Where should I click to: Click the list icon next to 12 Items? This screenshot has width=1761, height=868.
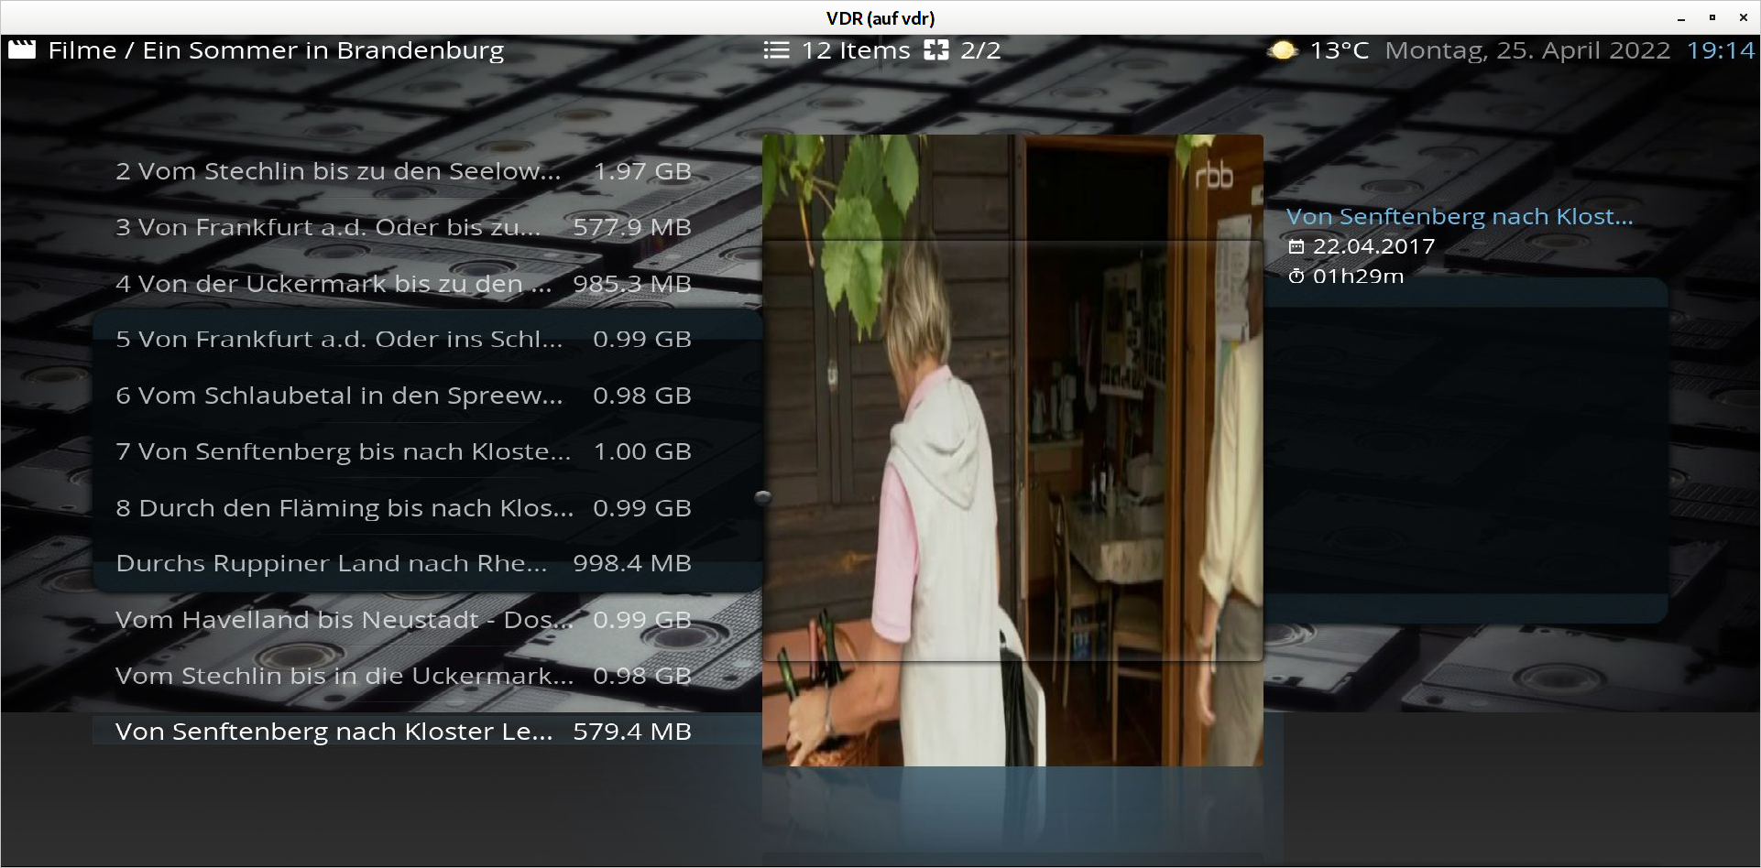(x=776, y=50)
